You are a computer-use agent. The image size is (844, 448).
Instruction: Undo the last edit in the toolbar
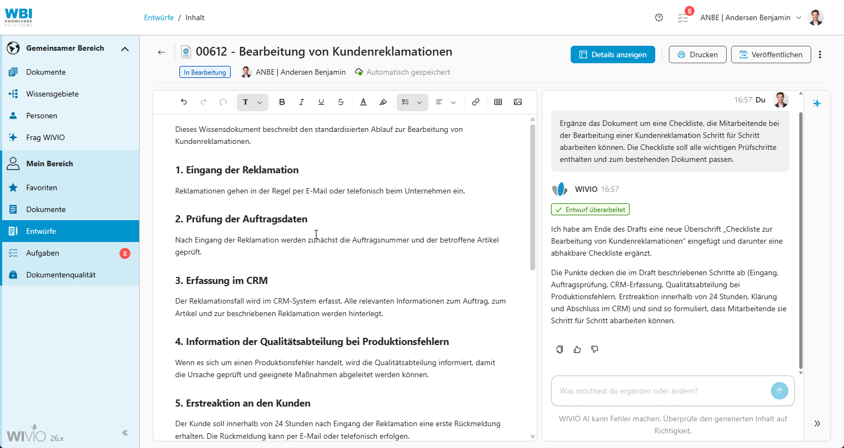click(184, 102)
